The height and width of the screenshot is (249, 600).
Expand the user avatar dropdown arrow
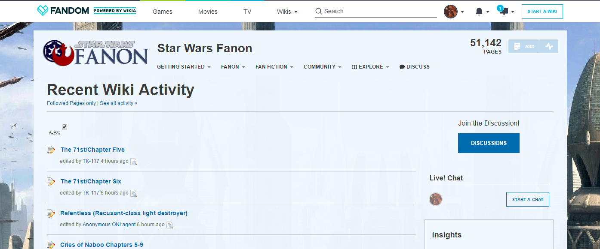[462, 12]
